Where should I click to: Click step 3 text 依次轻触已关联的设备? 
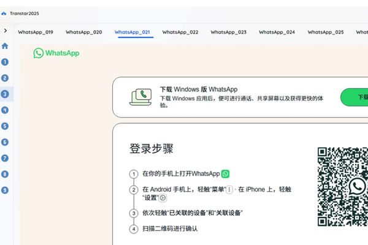[x=193, y=213]
